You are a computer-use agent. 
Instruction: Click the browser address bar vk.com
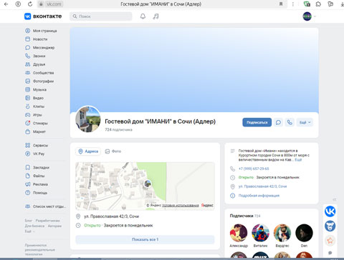(54, 4)
